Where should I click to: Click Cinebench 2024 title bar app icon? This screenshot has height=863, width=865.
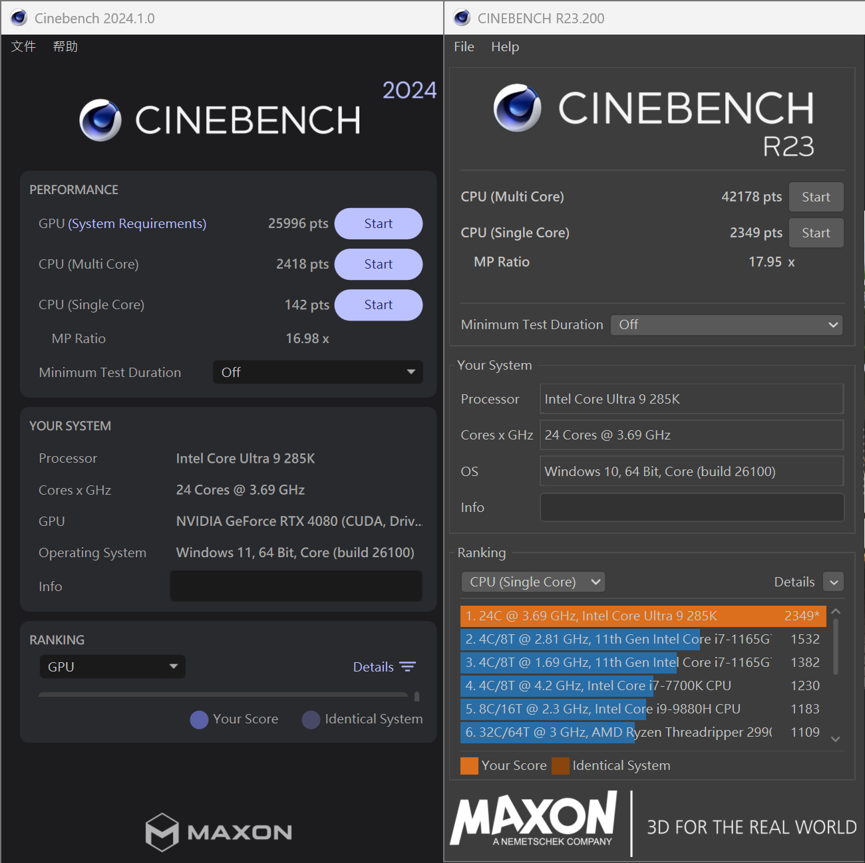(x=19, y=18)
